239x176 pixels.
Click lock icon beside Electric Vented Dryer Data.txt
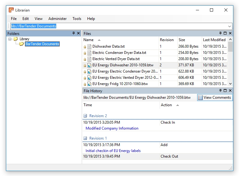point(85,59)
